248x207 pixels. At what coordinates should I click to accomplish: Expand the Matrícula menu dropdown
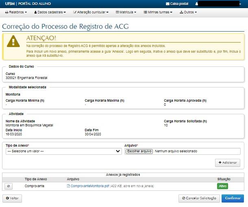[x=127, y=12]
